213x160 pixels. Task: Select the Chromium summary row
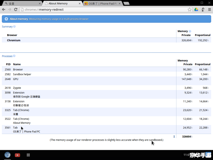pyautogui.click(x=106, y=40)
